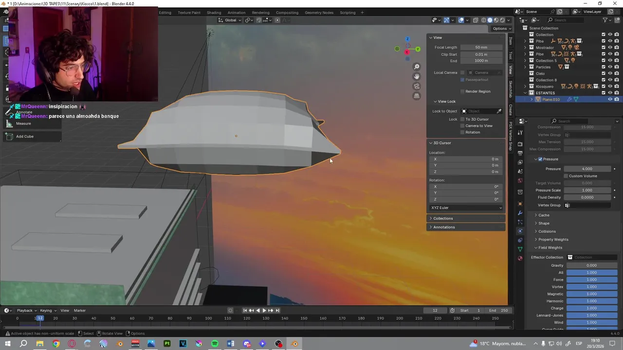Open Modifiers wrench properties tab
The image size is (623, 350).
tap(520, 213)
